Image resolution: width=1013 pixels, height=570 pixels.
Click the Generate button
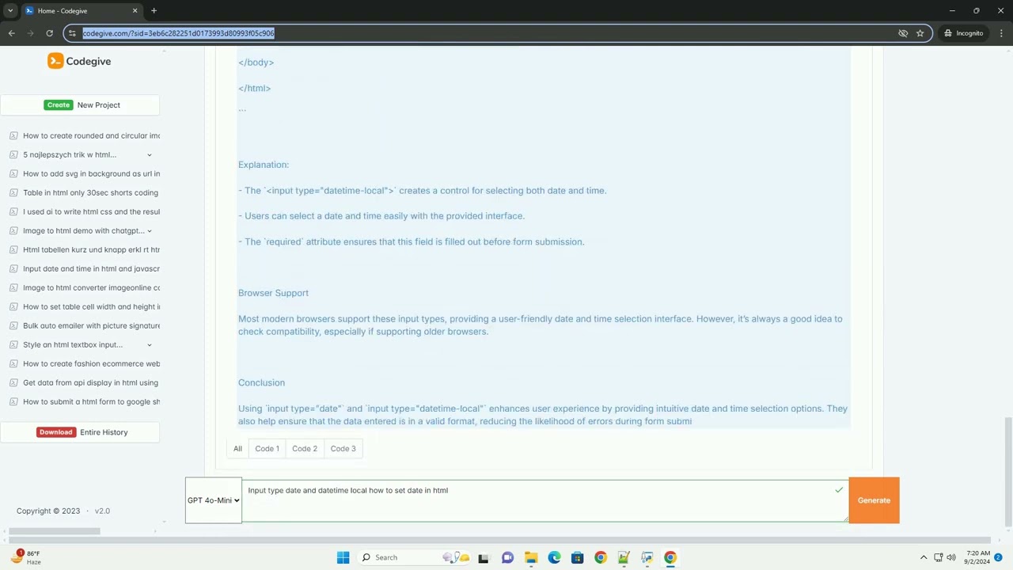tap(874, 500)
